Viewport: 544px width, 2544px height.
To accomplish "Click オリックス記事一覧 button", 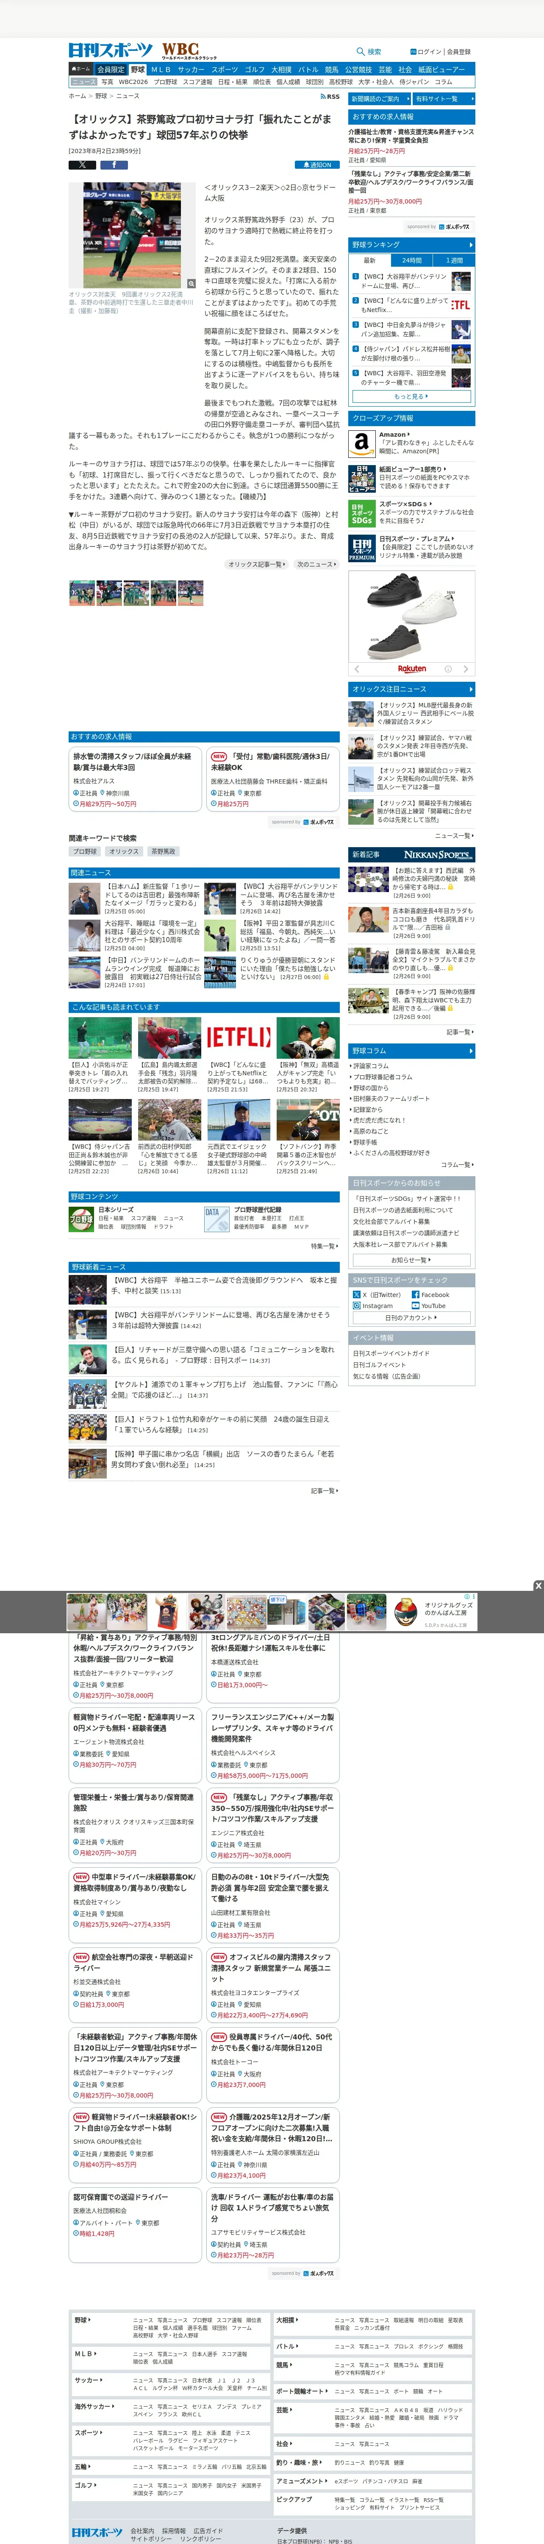I will point(257,565).
